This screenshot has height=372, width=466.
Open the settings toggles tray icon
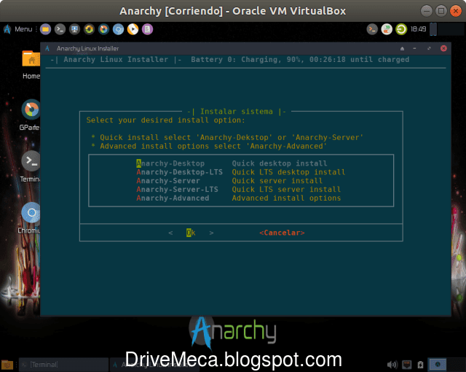[x=387, y=29]
